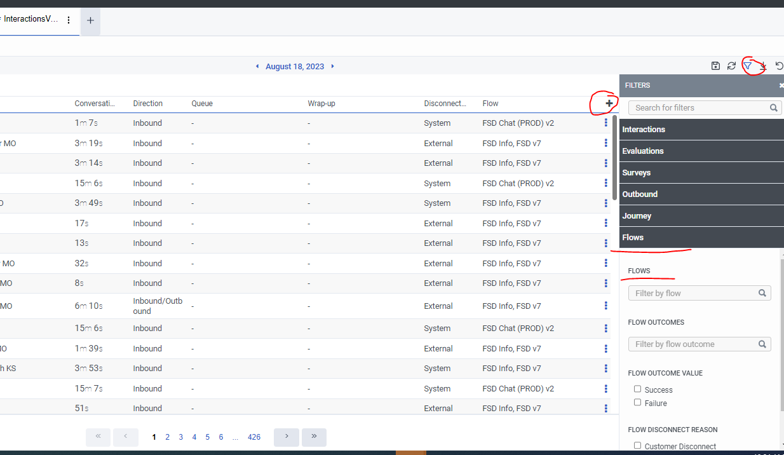This screenshot has width=784, height=455.
Task: Toggle the filters funnel icon
Action: [x=748, y=66]
